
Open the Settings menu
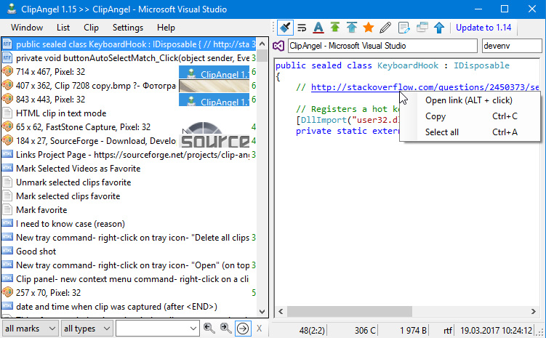point(128,28)
